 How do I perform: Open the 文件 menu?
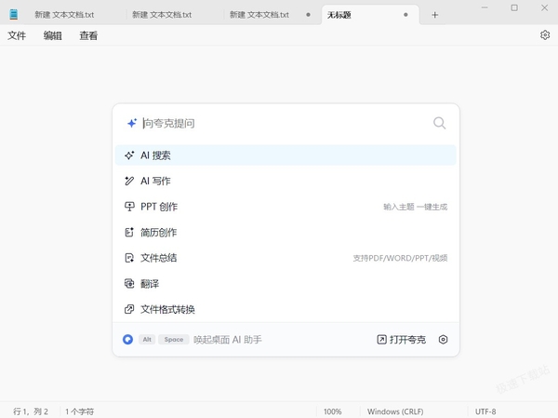(17, 35)
